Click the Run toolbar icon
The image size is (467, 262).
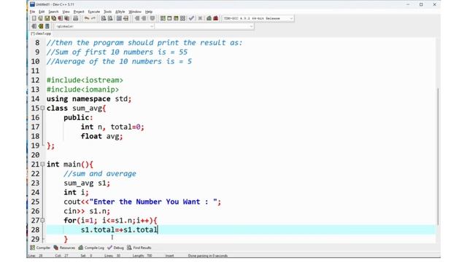(169, 18)
